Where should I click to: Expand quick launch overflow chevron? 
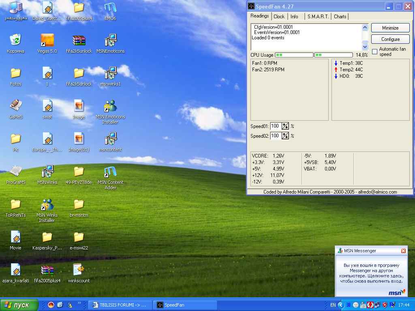coord(79,303)
